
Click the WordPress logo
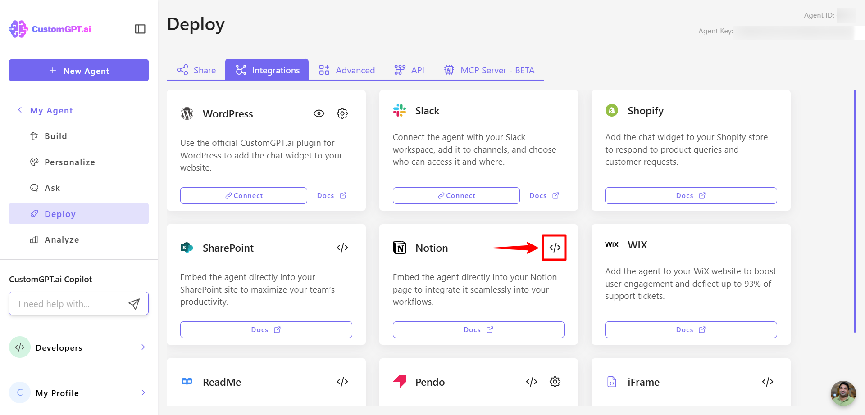(x=187, y=113)
